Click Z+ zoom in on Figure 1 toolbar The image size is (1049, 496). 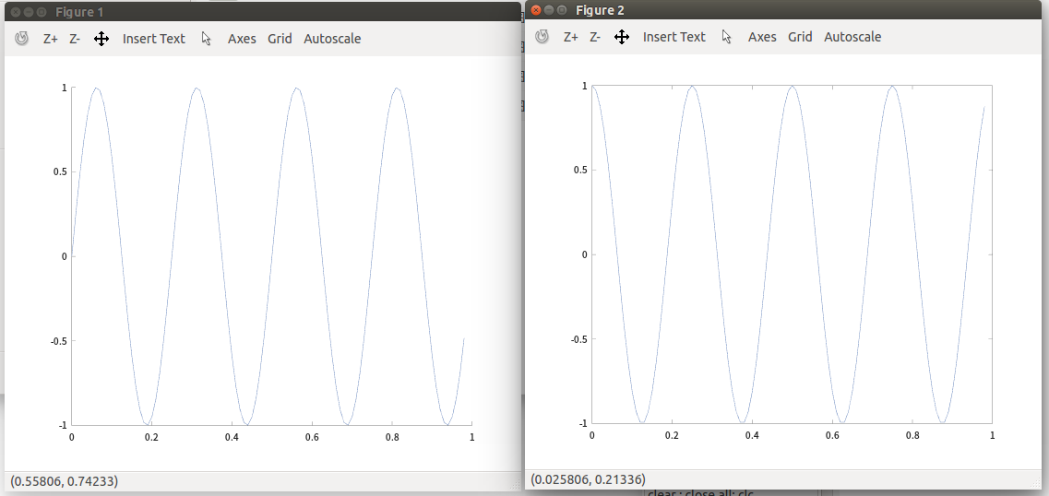pos(51,39)
